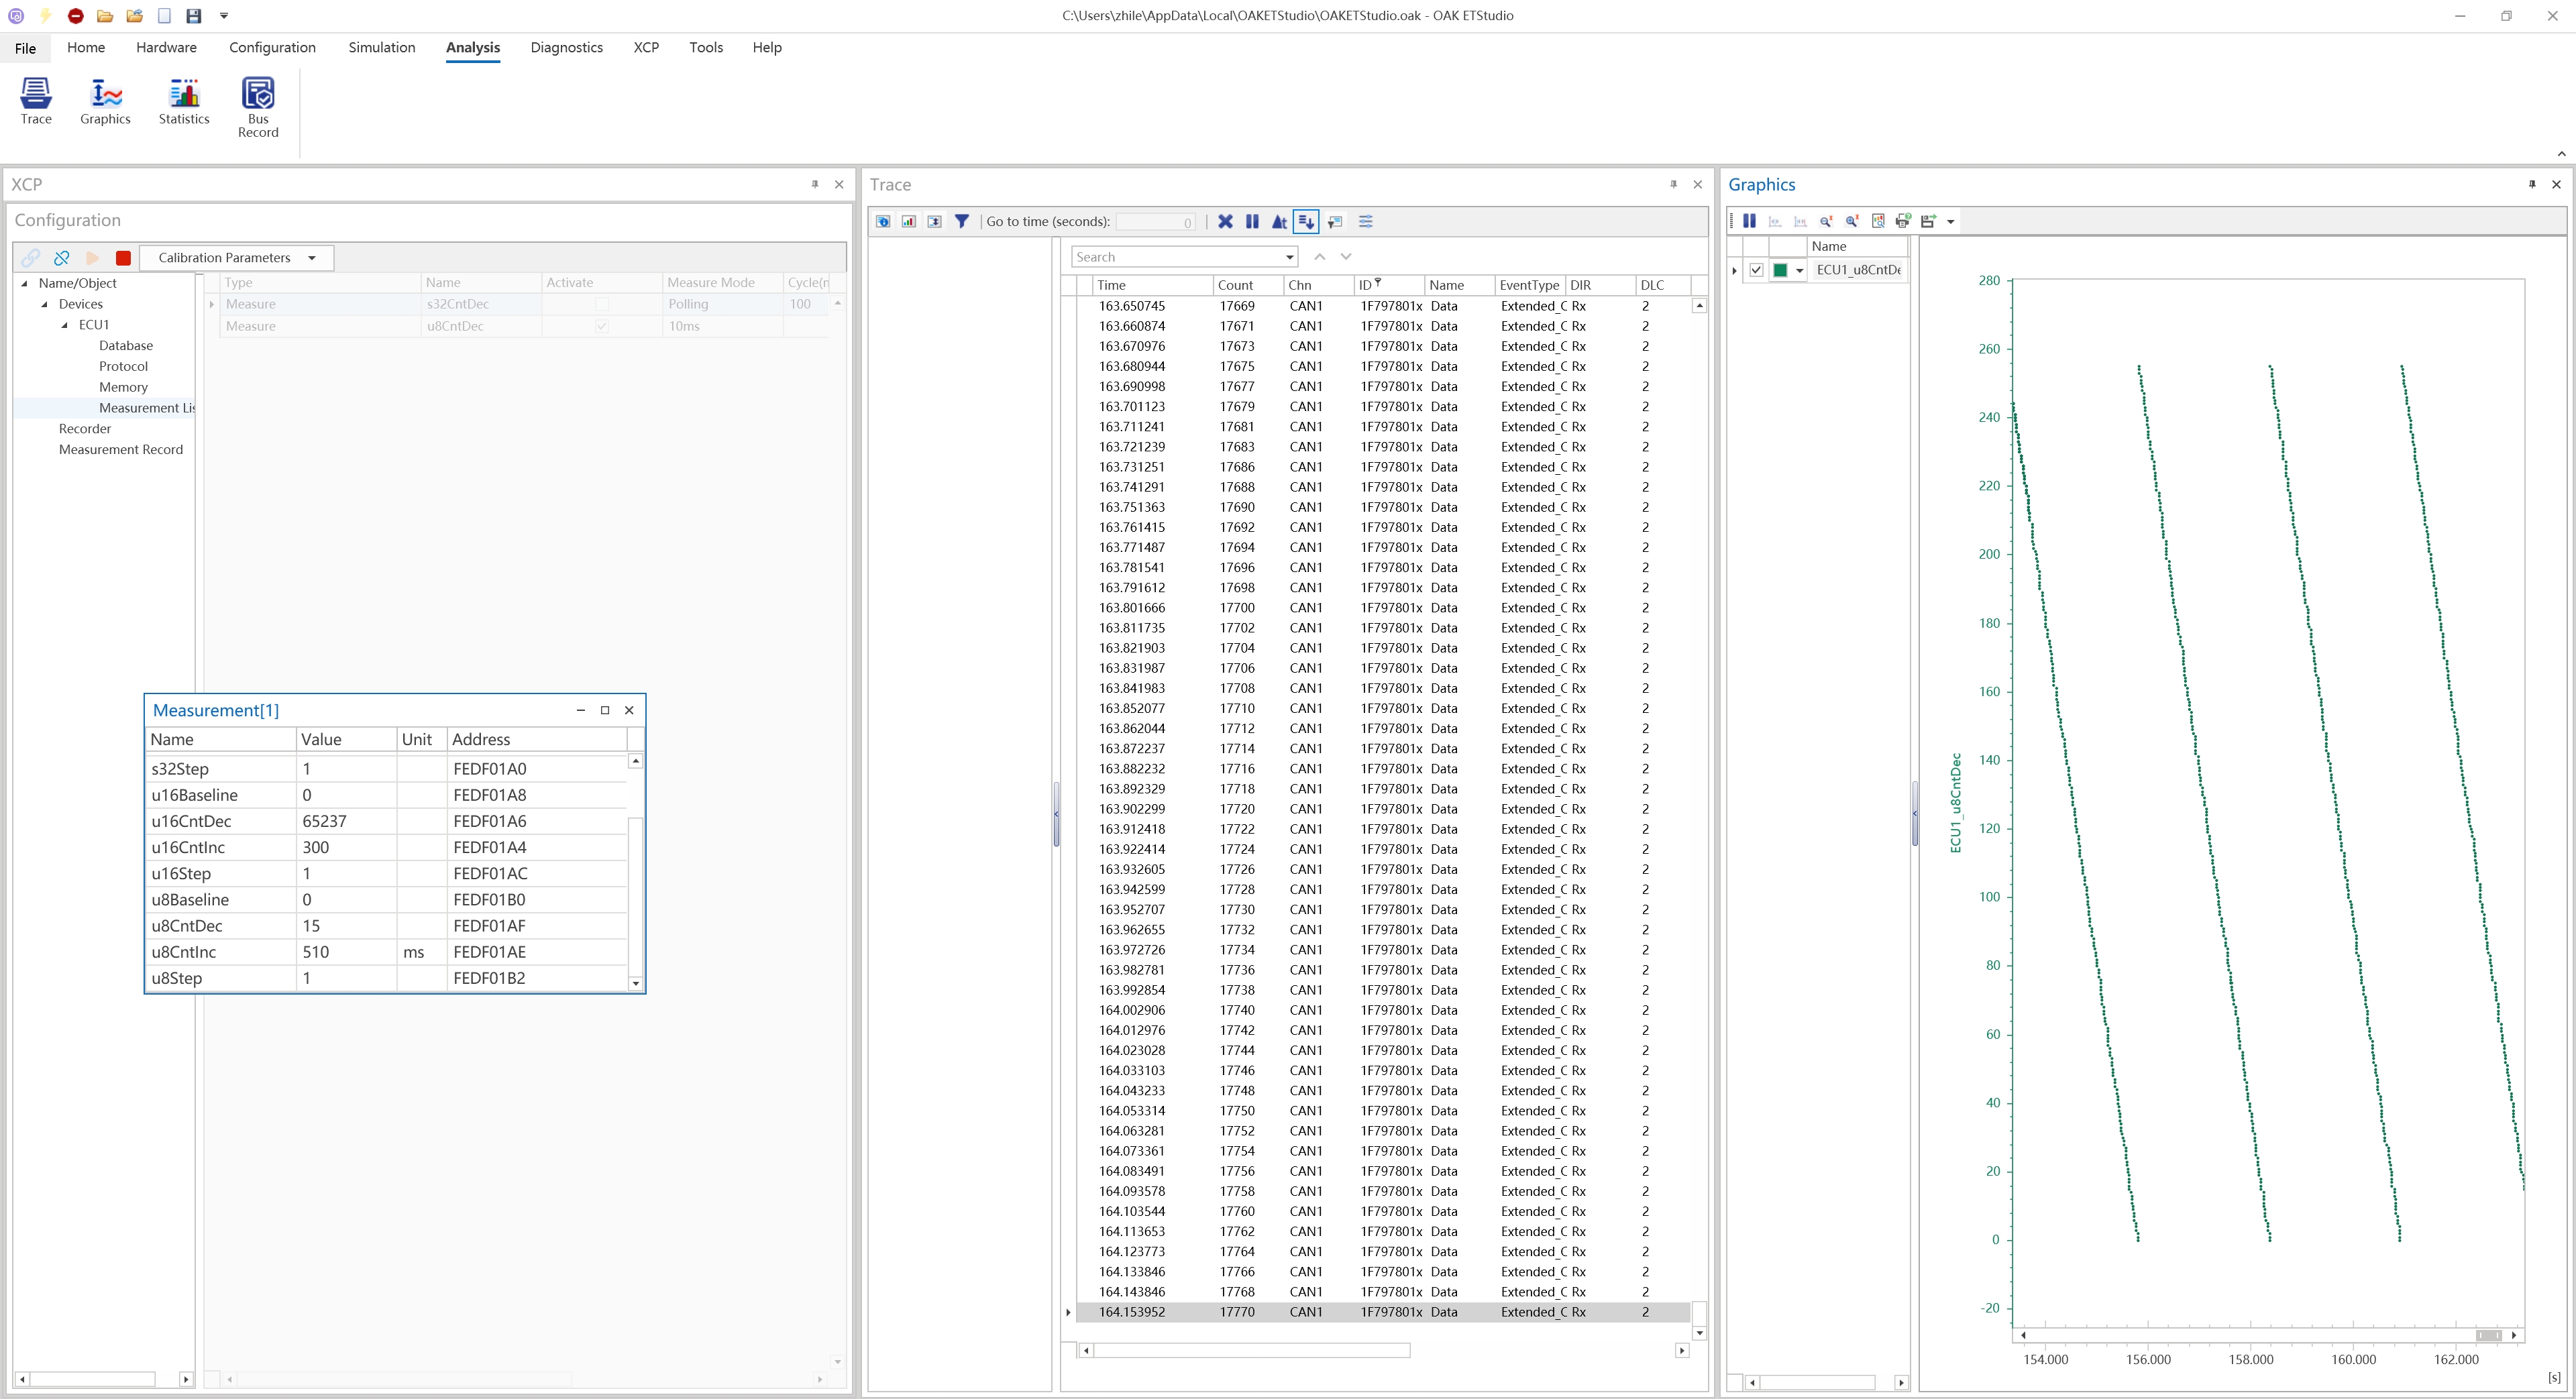2576x1399 pixels.
Task: Pause the Graphics chart updates
Action: click(x=1749, y=221)
